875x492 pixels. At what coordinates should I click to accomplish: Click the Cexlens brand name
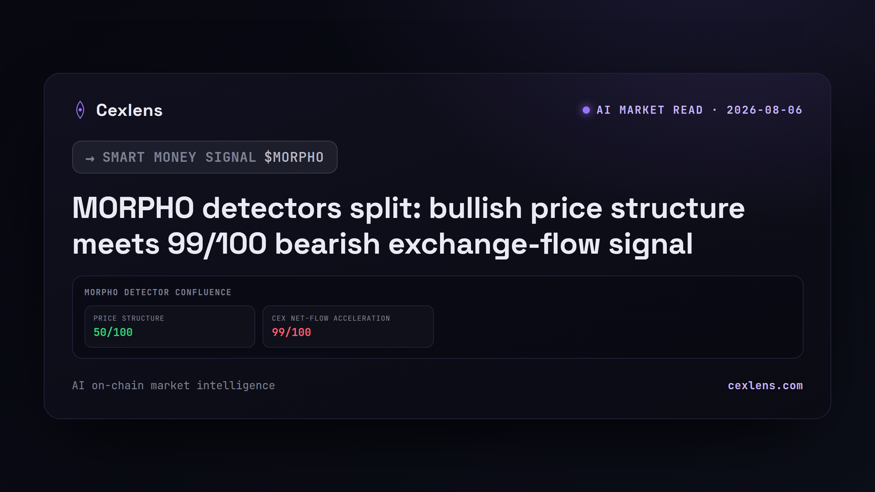[x=129, y=110]
